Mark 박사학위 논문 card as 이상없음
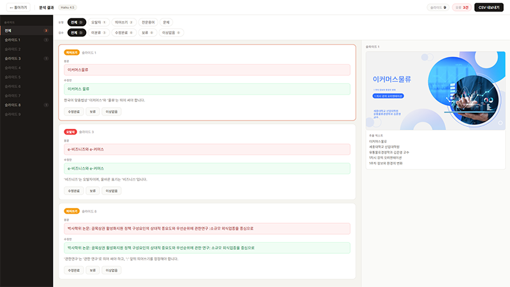Screen dimensions: 510x287 (112, 270)
